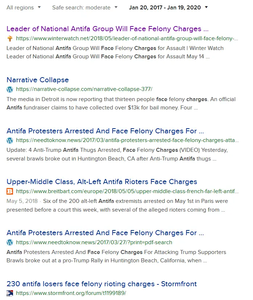253x300 pixels.
Task: Open the date range filter dropdown
Action: (168, 8)
